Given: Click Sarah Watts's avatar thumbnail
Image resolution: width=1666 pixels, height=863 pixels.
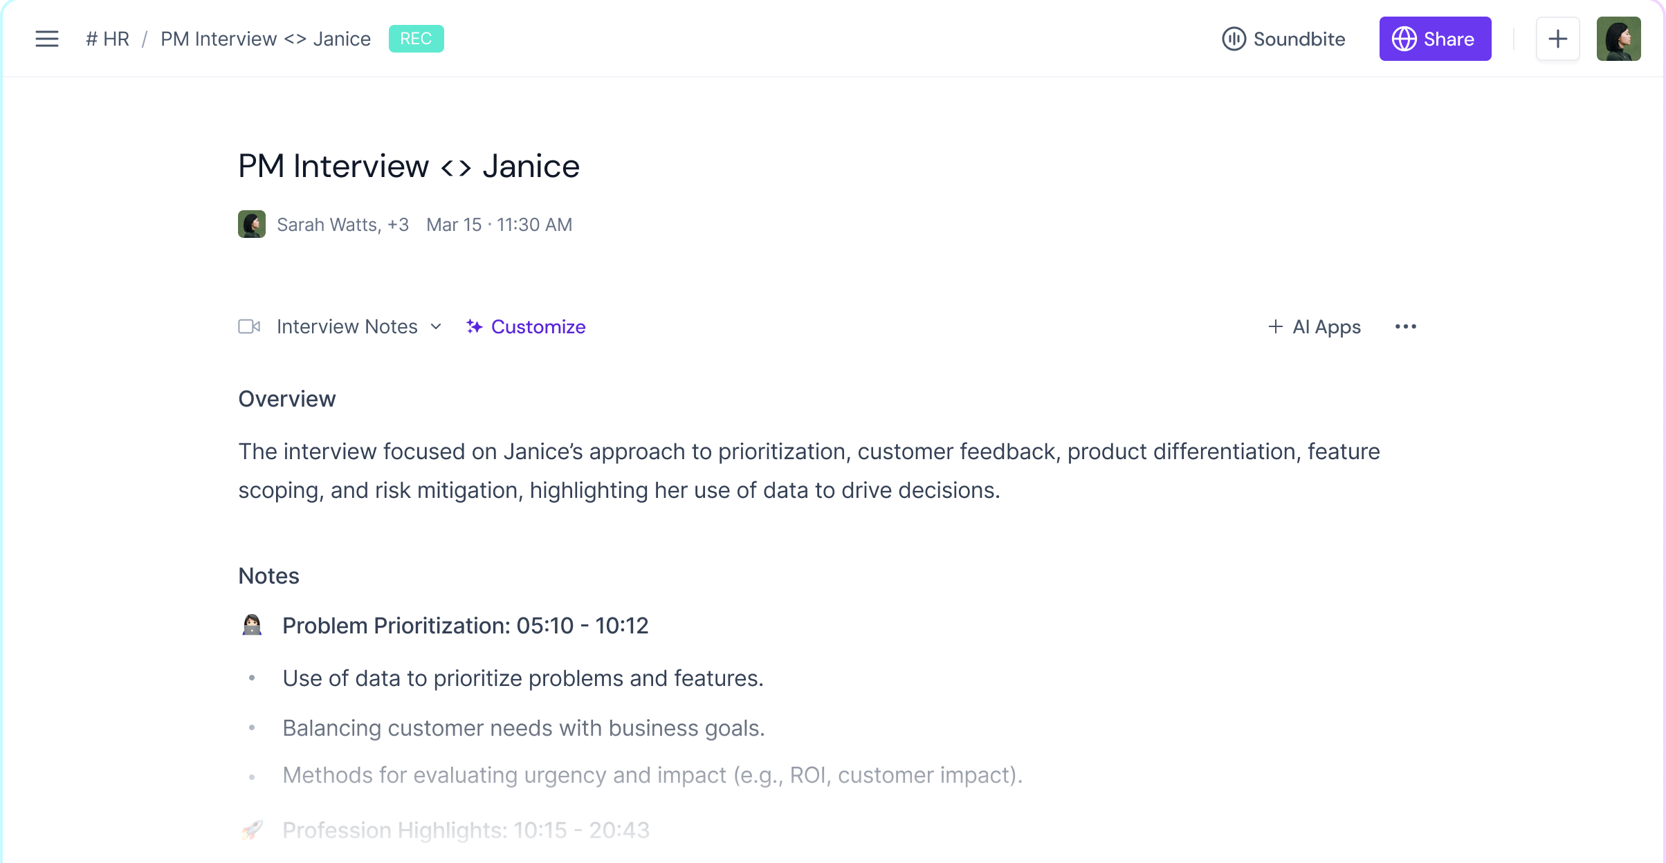Looking at the screenshot, I should click(252, 224).
